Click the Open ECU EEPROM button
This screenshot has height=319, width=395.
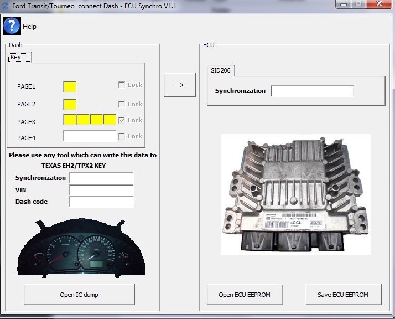tap(245, 295)
